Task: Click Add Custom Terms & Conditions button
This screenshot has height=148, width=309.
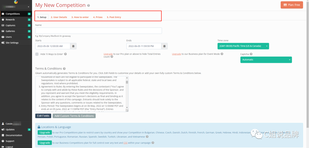Action: (x=74, y=116)
